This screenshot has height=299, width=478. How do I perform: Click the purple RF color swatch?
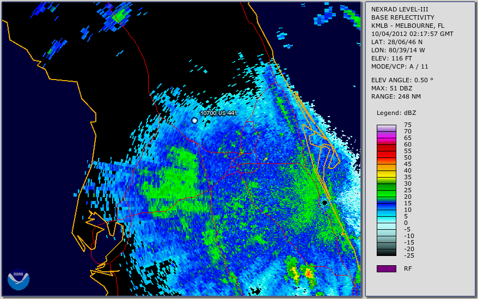386,269
